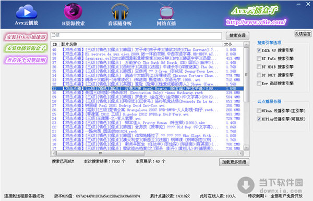Viewport: 313px width, 201px height.
Task: Toggle the MCPlay云播引擎 checkbox
Action: [x=259, y=119]
